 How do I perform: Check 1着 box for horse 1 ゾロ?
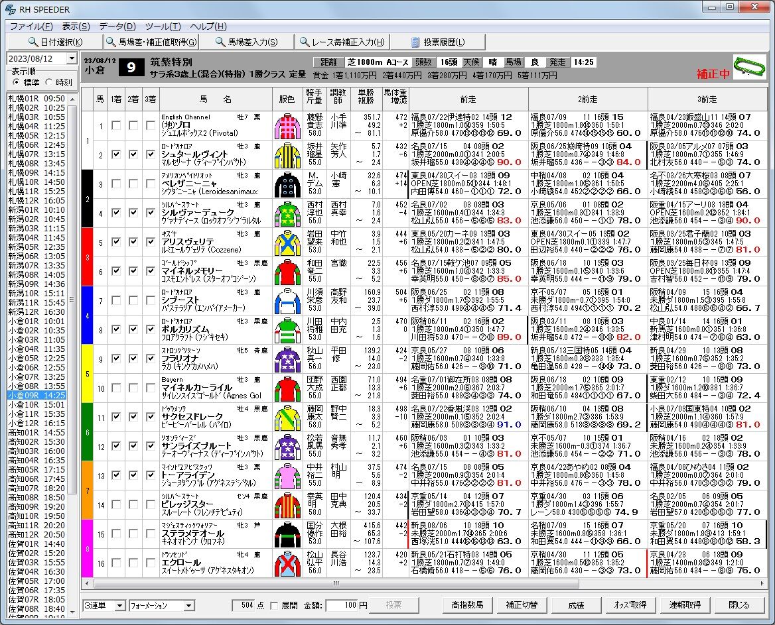[x=116, y=126]
